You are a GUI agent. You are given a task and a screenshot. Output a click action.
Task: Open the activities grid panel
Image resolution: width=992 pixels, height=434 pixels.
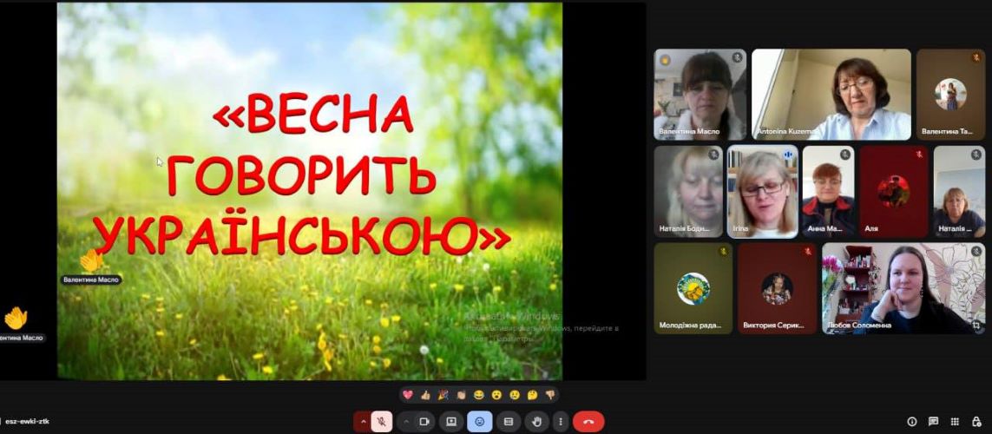955,422
